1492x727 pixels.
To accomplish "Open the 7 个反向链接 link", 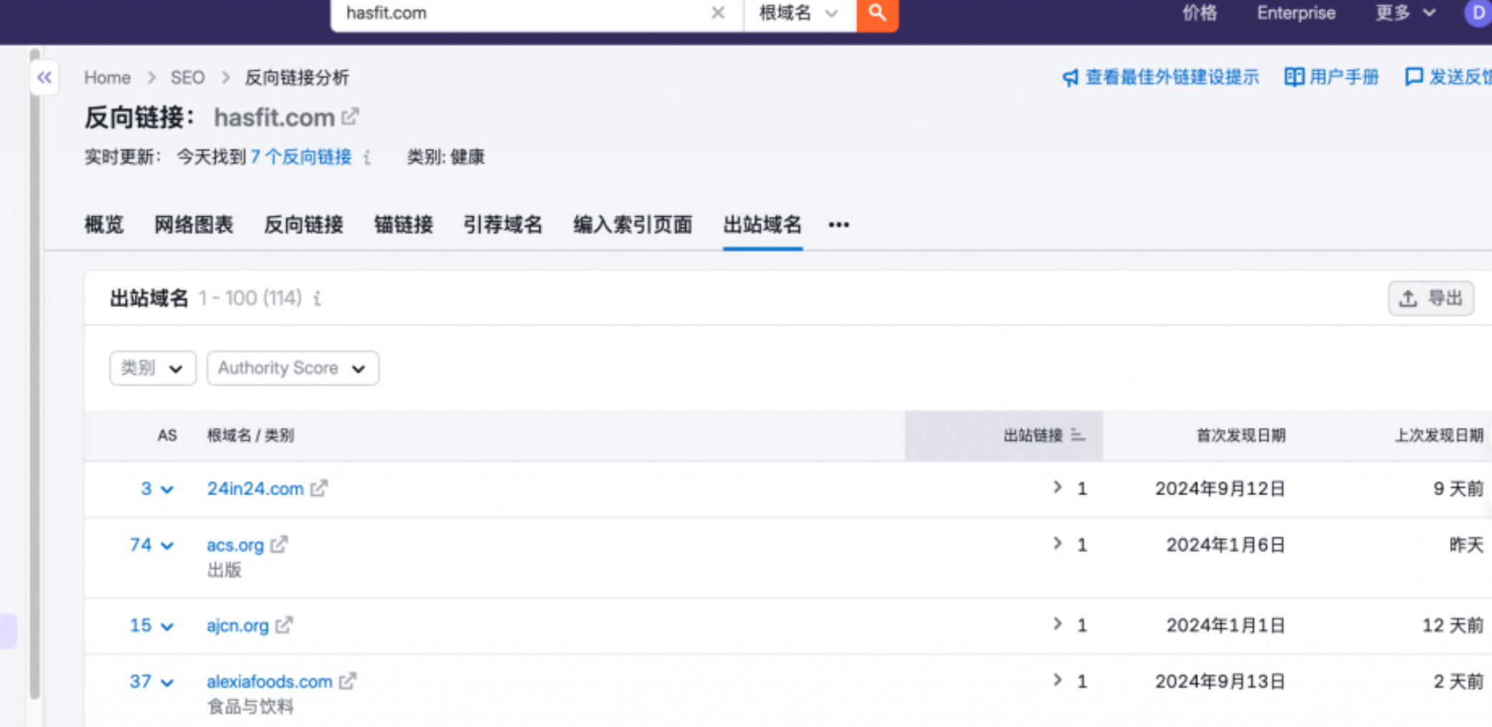I will [301, 157].
